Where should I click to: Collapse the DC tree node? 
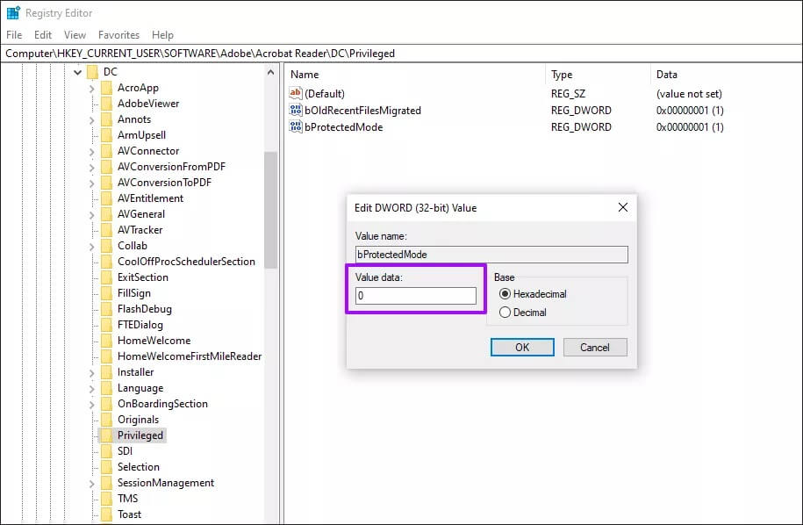[x=78, y=72]
